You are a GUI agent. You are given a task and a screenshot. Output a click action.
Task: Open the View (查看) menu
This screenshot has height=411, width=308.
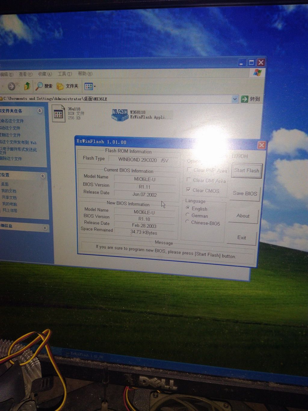26,74
